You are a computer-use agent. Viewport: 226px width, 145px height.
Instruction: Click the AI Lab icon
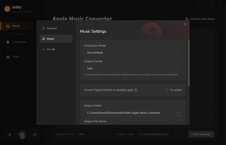click(44, 49)
